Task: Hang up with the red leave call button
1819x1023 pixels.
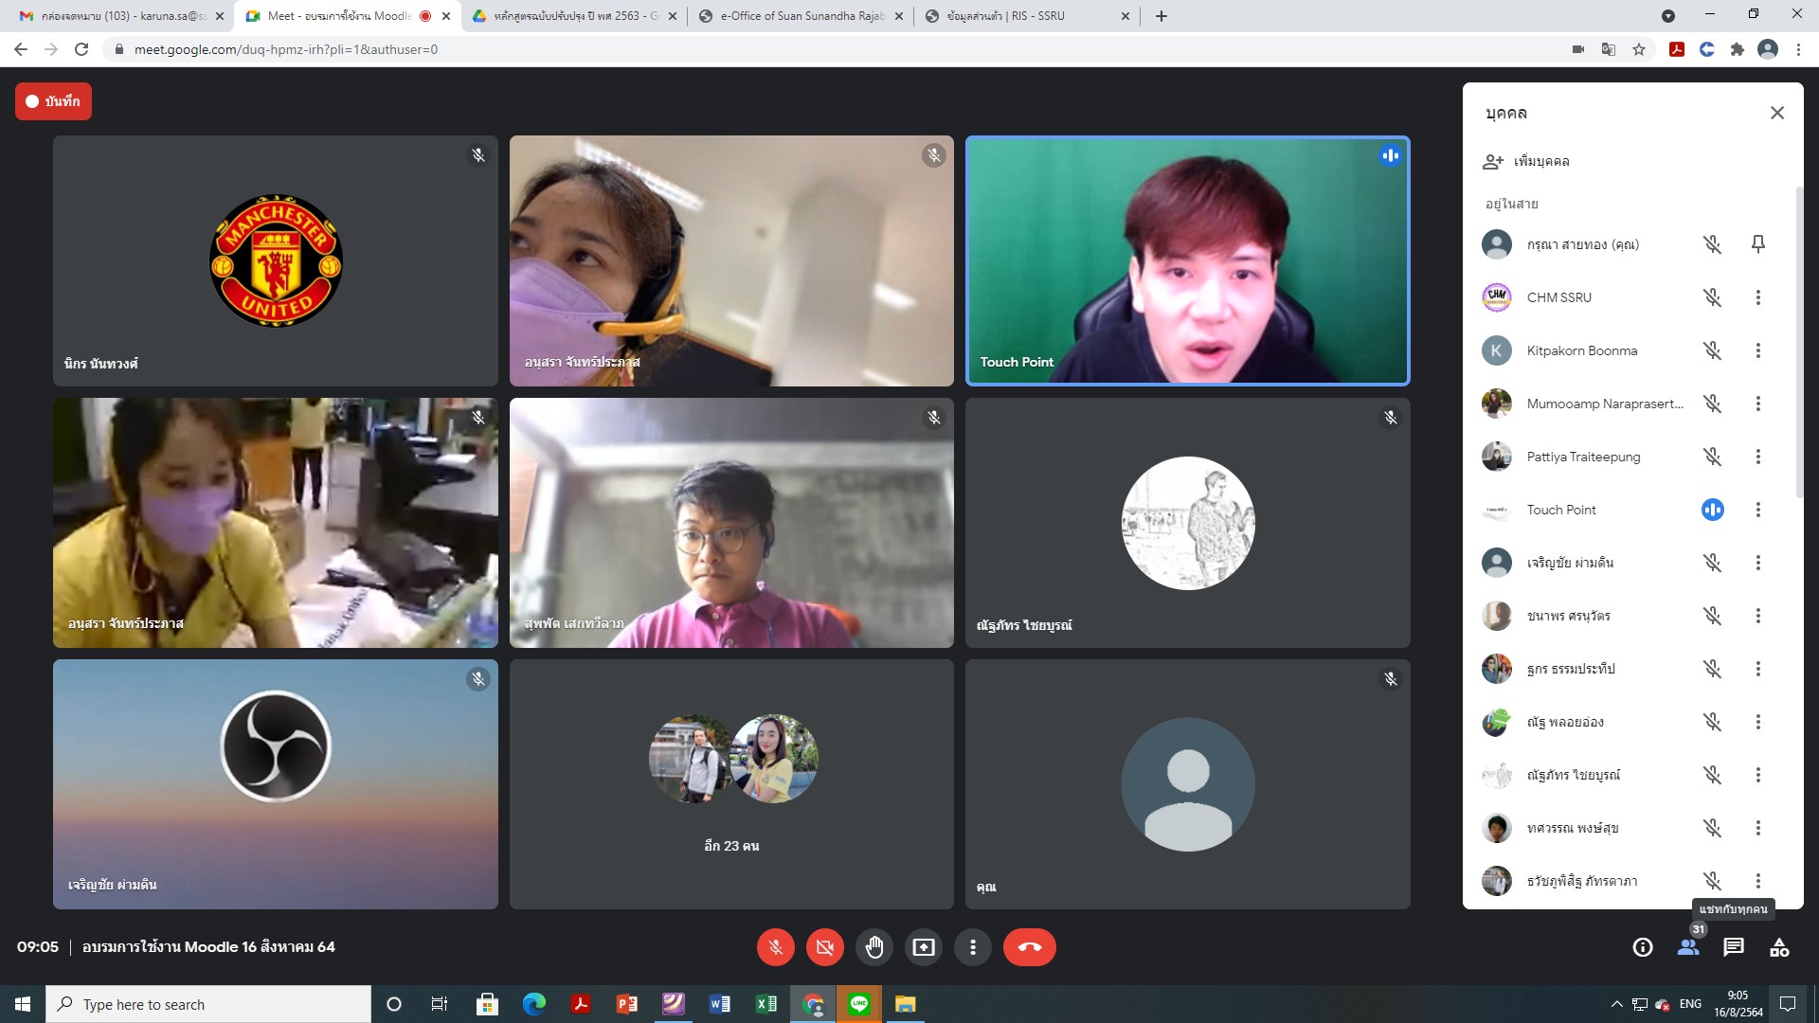Action: pos(1029,947)
